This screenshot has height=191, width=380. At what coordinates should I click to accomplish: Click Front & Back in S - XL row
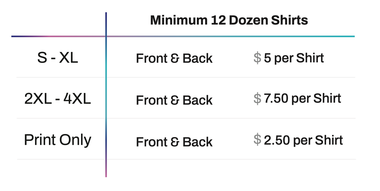[x=174, y=58]
